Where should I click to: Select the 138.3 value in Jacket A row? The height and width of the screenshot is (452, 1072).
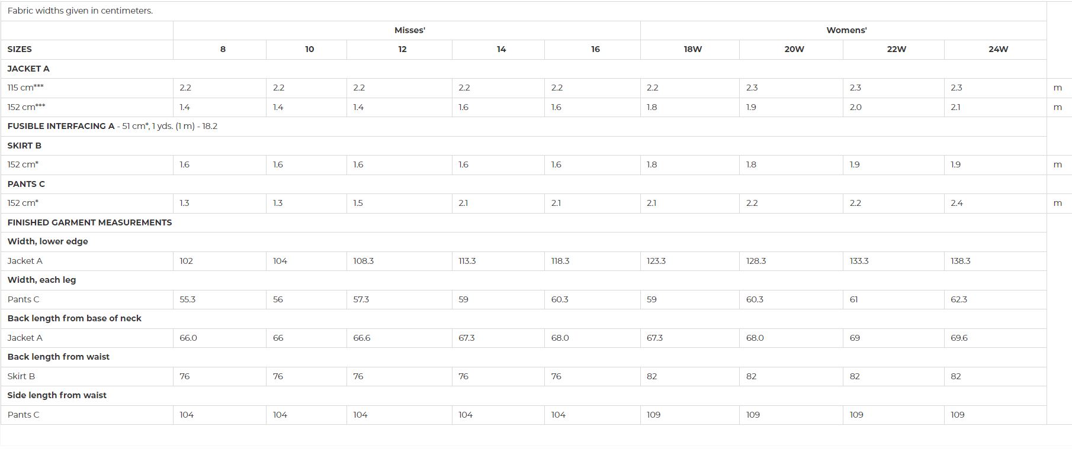[961, 261]
